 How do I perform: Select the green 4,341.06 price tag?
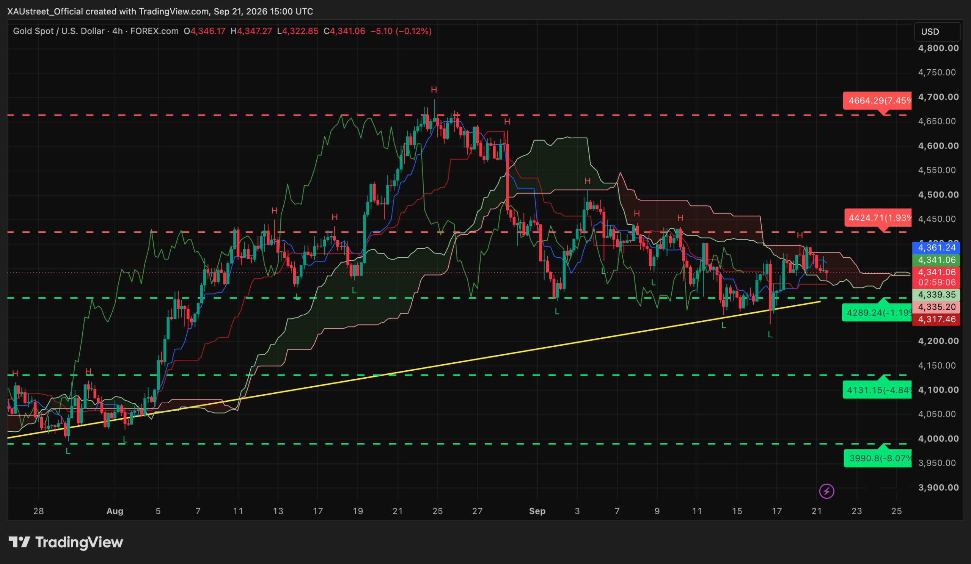pyautogui.click(x=937, y=260)
